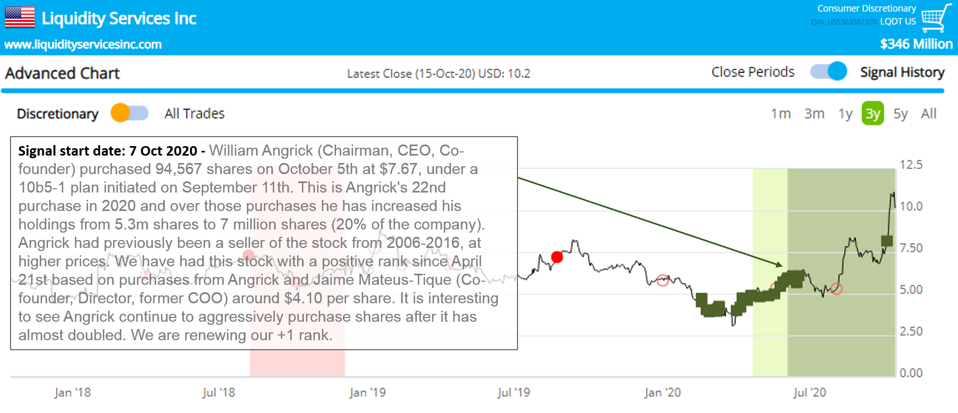Click the shopping cart sector icon
The height and width of the screenshot is (413, 958).
pyautogui.click(x=934, y=19)
